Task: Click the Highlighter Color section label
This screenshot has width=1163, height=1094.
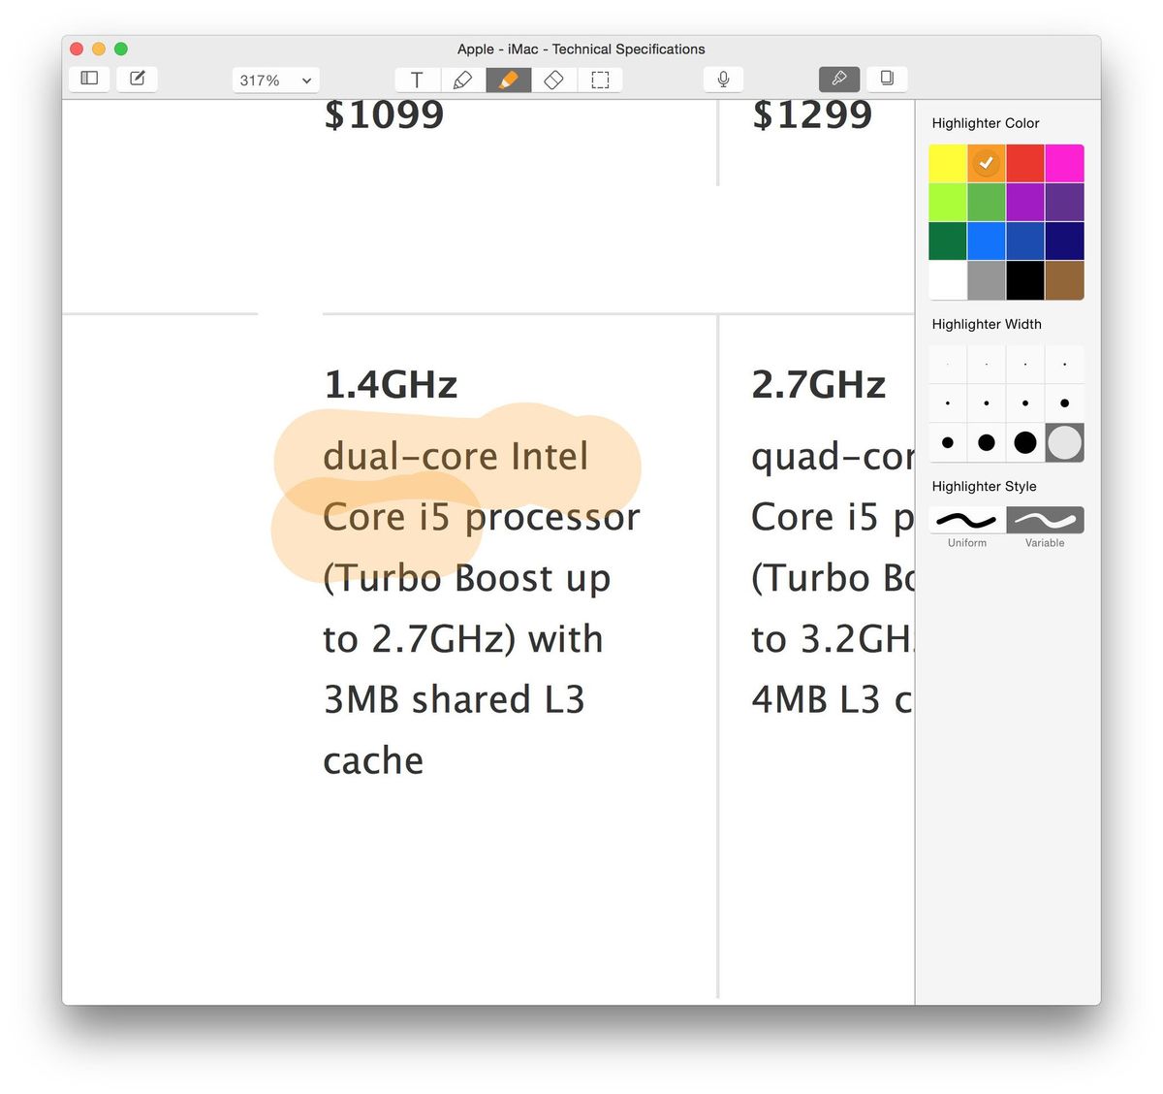Action: click(x=985, y=123)
